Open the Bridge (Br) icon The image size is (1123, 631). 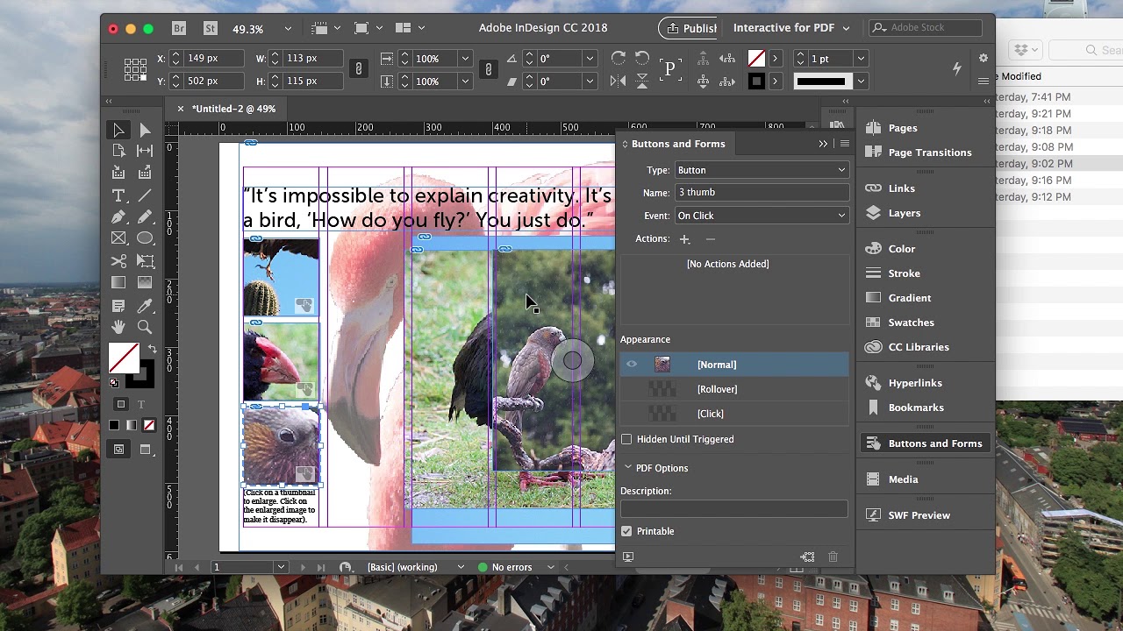[179, 28]
